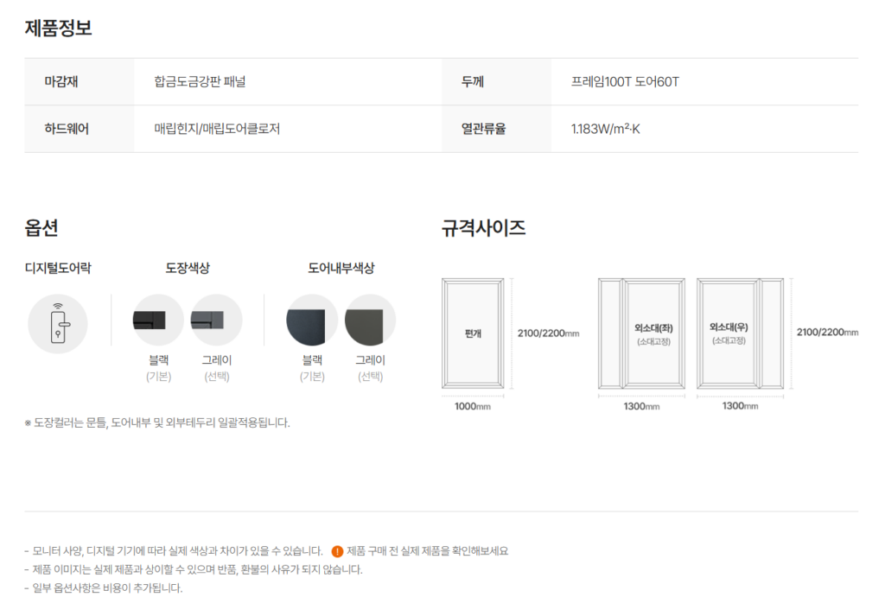Click the 열관류율 table header cell

tap(483, 129)
